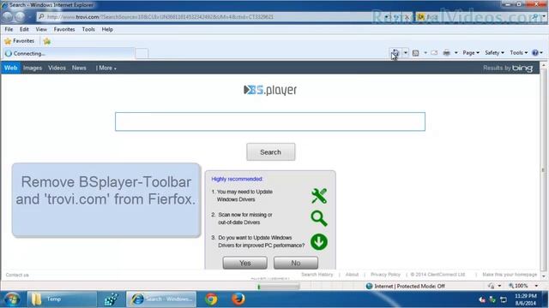The width and height of the screenshot is (549, 308).
Task: Open the Temp folder taskbar button
Action: click(x=62, y=299)
